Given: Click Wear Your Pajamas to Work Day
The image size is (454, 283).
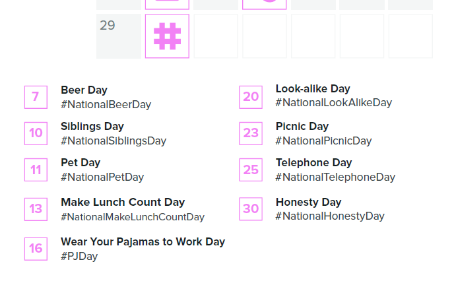Looking at the screenshot, I should 143,241.
